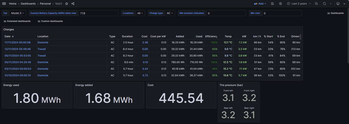Open the 03/11/2024 00:00:03 charge
This screenshot has height=124, width=349.
point(17,69)
